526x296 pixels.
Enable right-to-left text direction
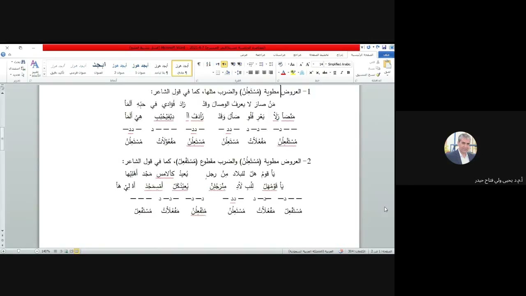[224, 64]
